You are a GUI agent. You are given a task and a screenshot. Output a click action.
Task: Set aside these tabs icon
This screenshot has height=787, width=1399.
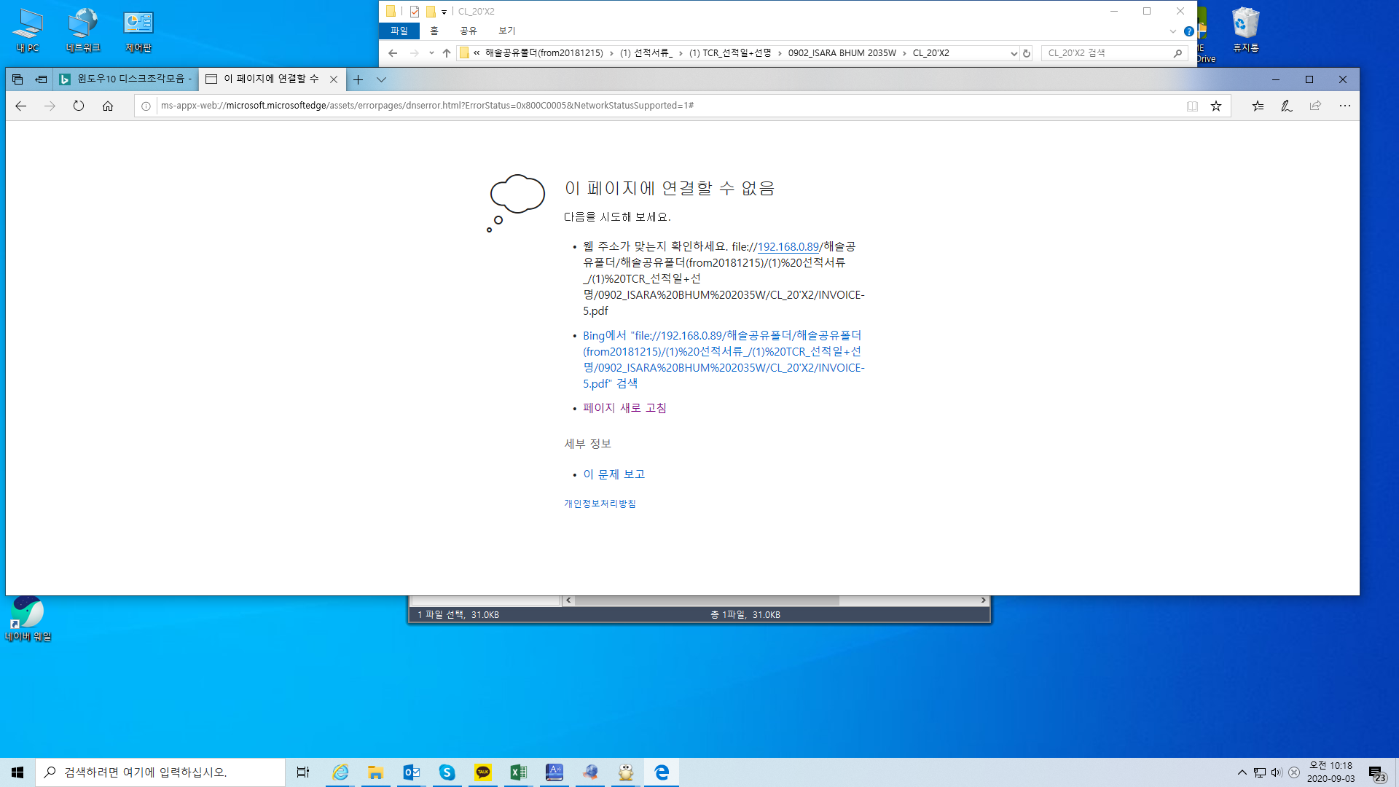tap(42, 79)
